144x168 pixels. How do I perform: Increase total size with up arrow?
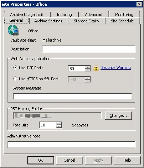pos(59,124)
